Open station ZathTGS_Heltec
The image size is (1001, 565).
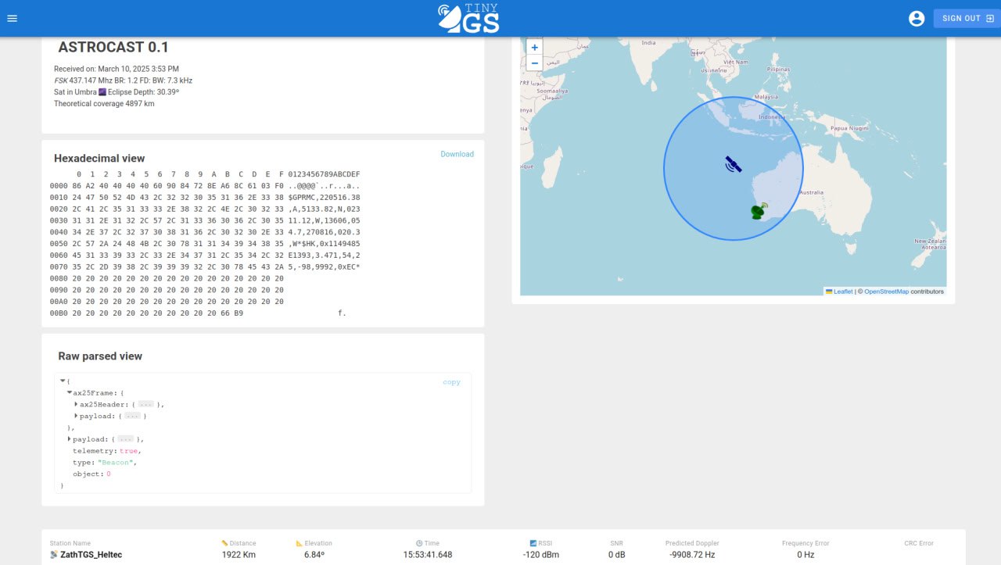[x=91, y=555]
